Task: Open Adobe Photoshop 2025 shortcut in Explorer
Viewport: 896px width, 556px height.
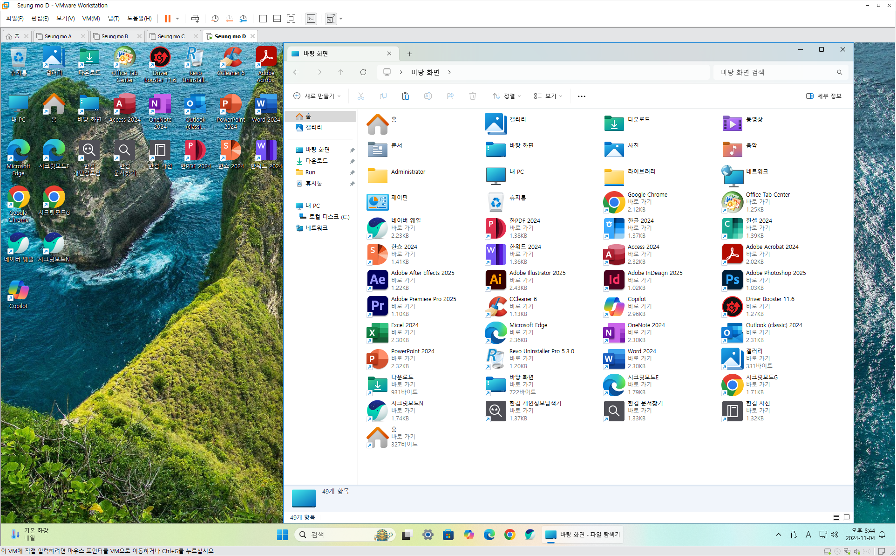Action: 733,280
